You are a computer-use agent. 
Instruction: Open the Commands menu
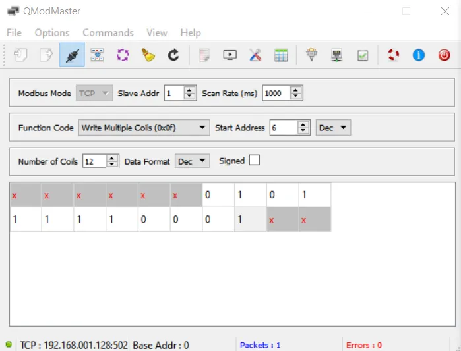coord(108,32)
